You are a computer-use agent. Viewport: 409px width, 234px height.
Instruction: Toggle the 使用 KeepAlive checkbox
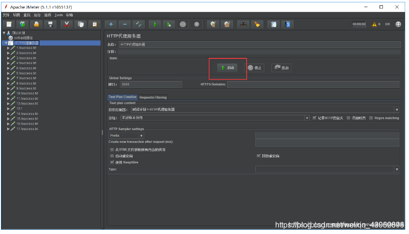click(112, 162)
